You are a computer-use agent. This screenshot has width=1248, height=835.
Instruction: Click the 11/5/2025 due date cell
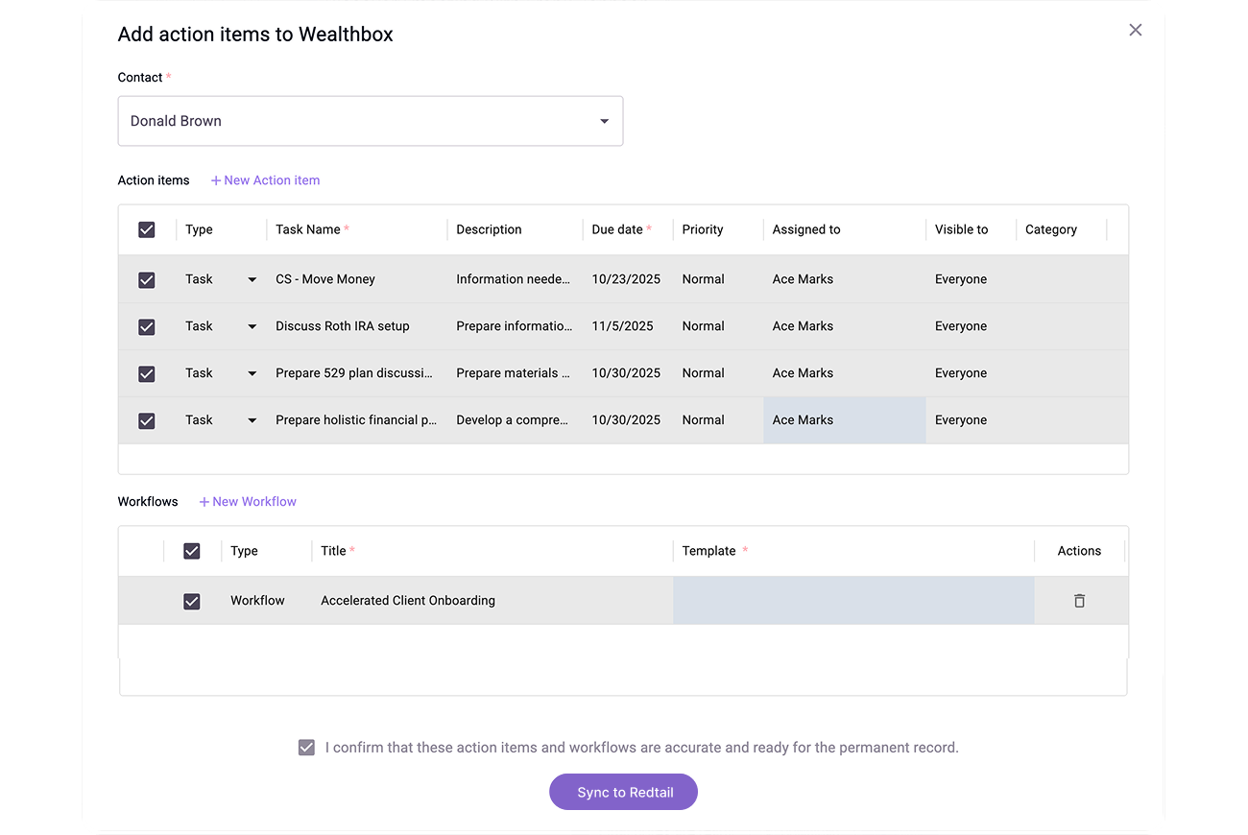(x=623, y=326)
